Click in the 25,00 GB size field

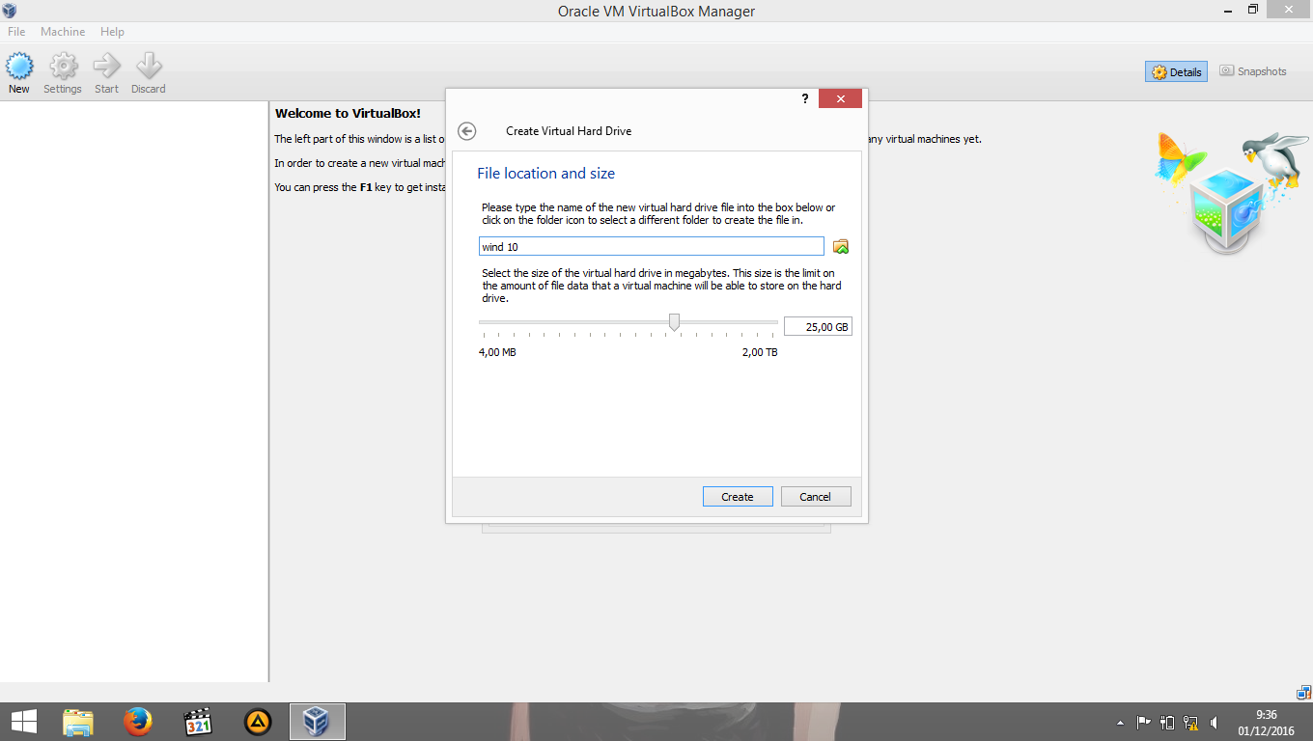point(818,327)
